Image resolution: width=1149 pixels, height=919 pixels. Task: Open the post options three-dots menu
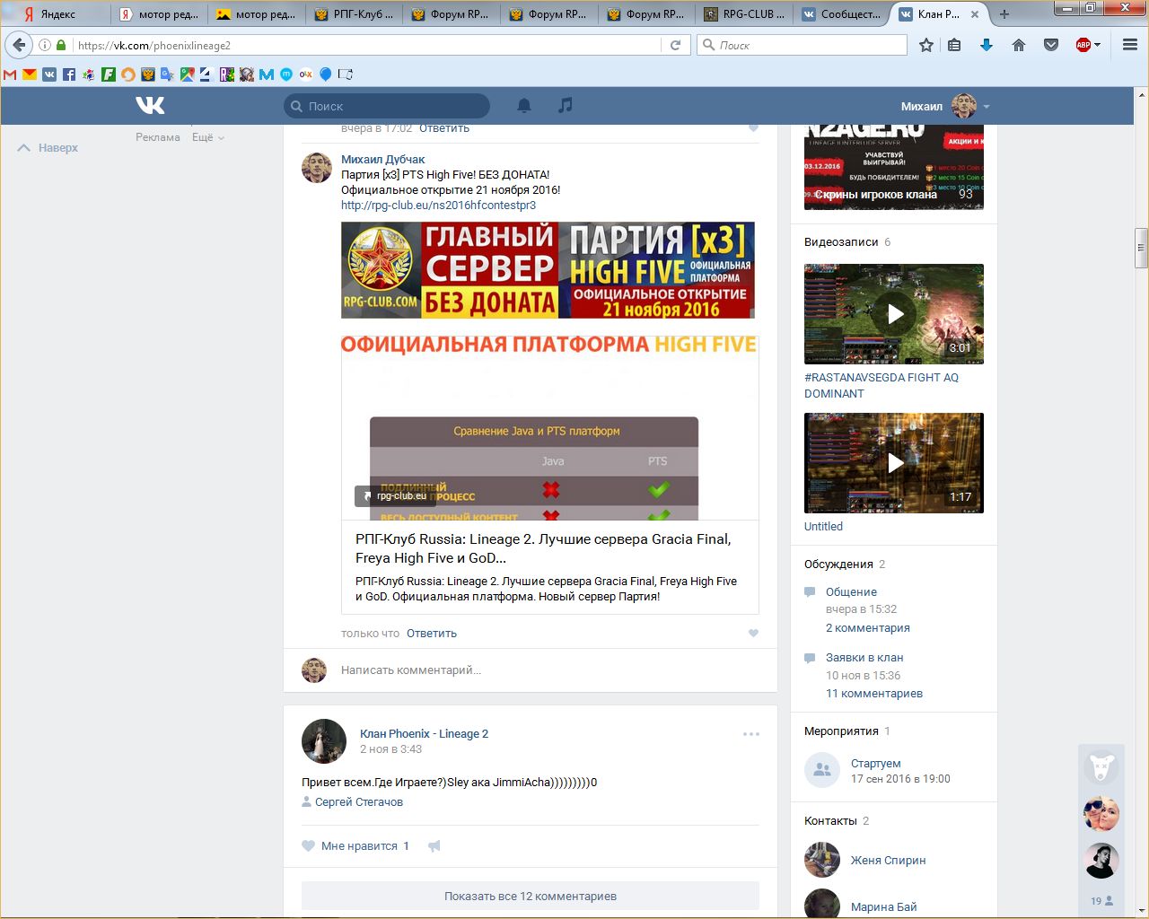pos(751,734)
